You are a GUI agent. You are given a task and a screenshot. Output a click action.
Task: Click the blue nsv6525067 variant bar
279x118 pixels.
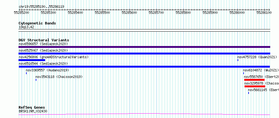tap(144, 54)
